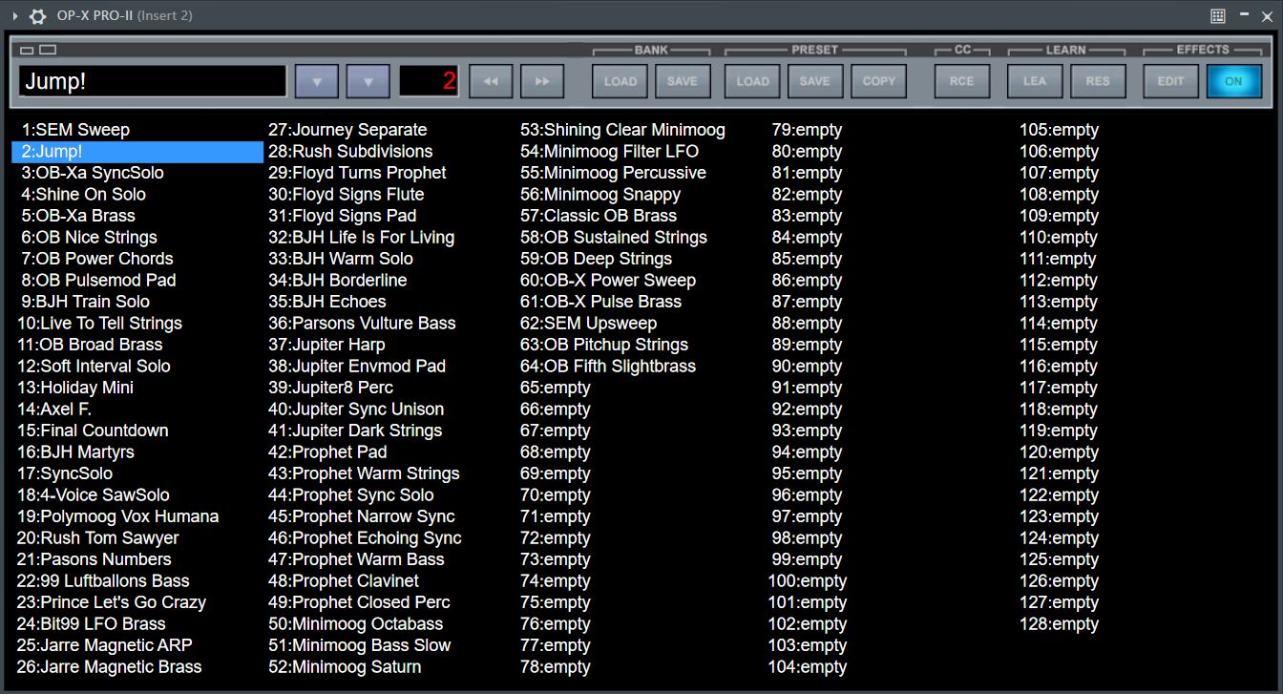The height and width of the screenshot is (694, 1283).
Task: Select preset 32:BJH Life Is For Living
Action: pos(362,237)
